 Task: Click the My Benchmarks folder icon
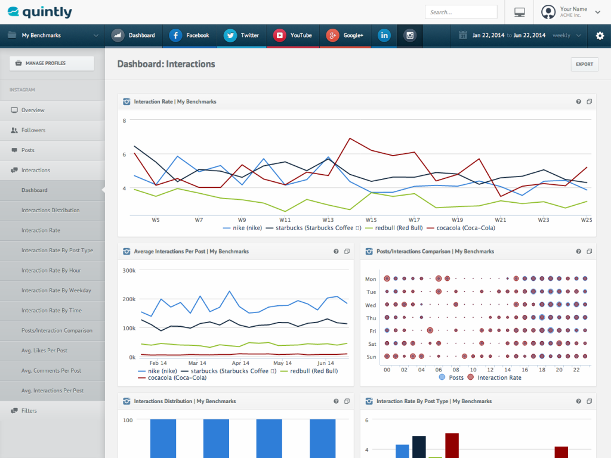12,35
